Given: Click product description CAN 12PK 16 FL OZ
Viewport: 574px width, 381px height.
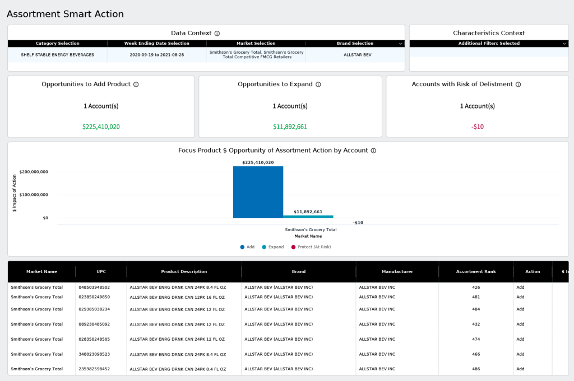Looking at the screenshot, I should (x=177, y=297).
